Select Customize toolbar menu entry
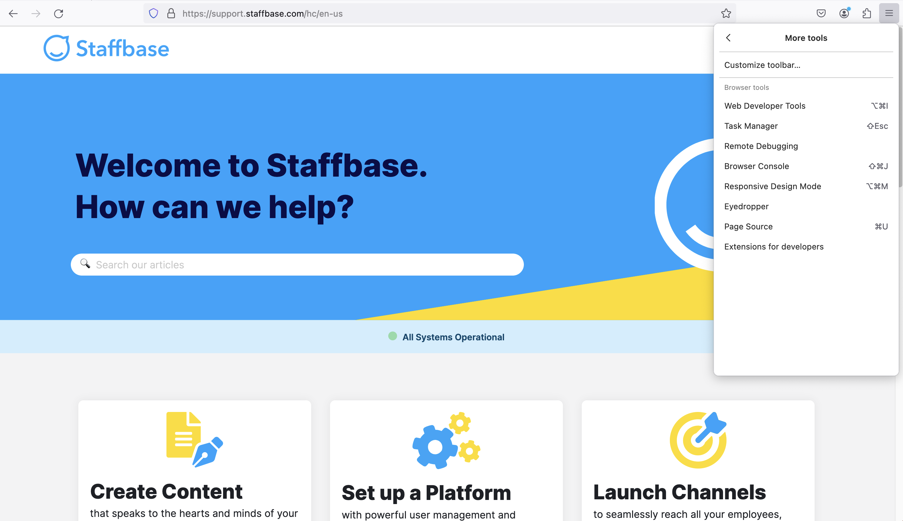Image resolution: width=903 pixels, height=521 pixels. [x=762, y=65]
